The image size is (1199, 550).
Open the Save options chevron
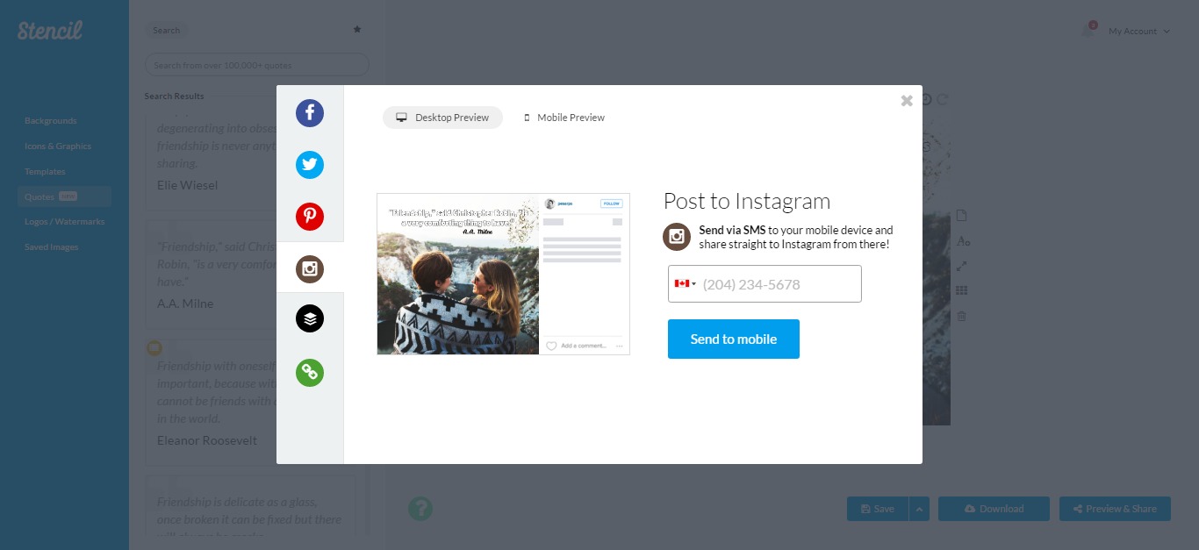(918, 508)
